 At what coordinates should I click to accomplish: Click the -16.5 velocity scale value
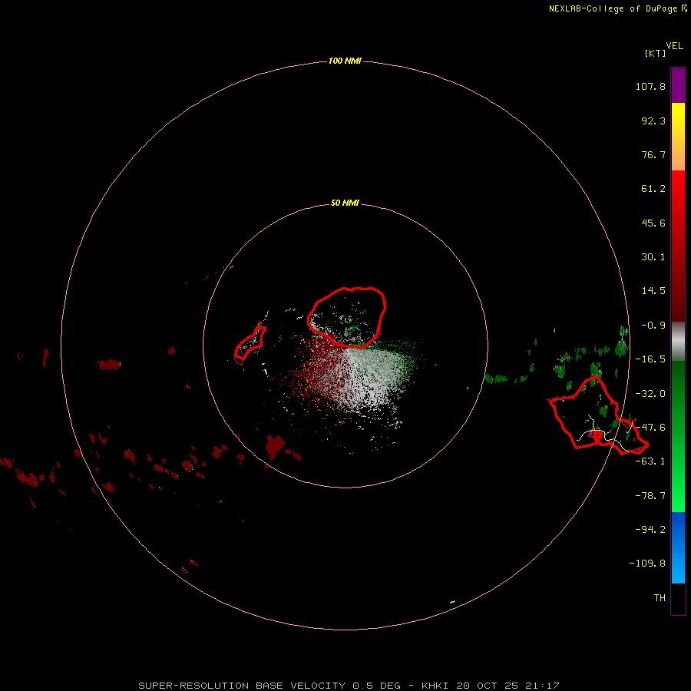pos(650,359)
